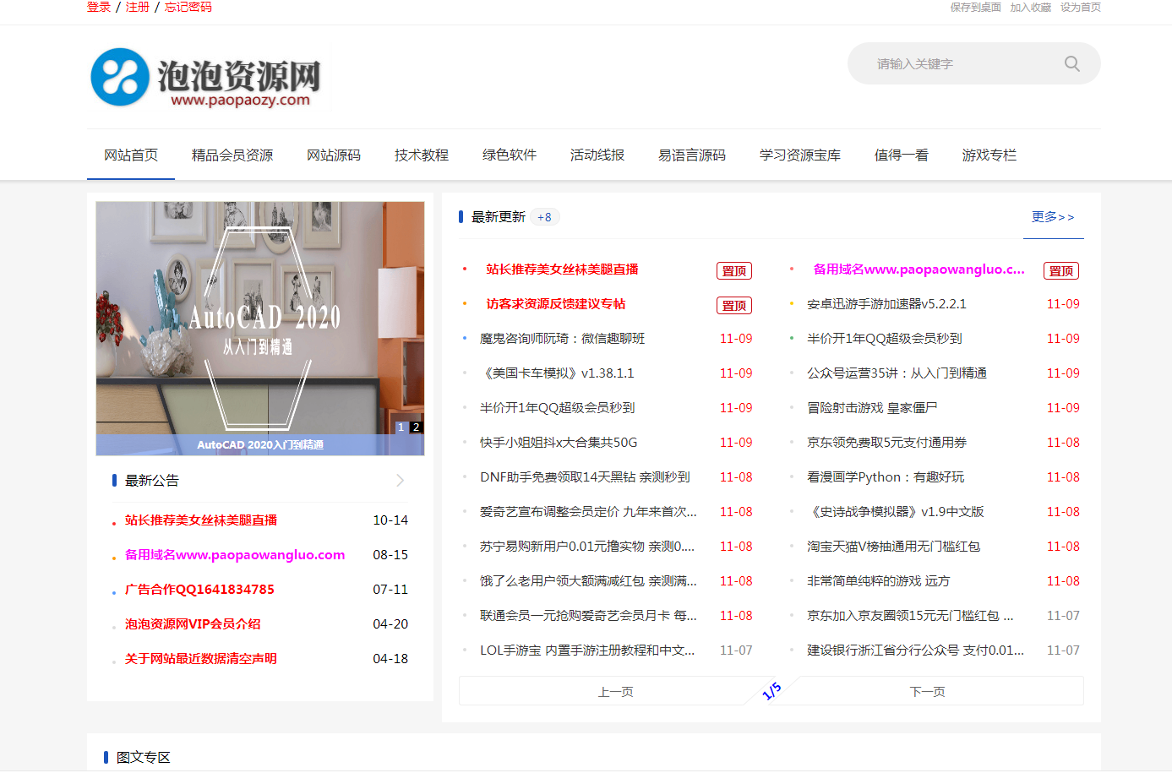Go to 上一页 of latest updates

coord(615,692)
